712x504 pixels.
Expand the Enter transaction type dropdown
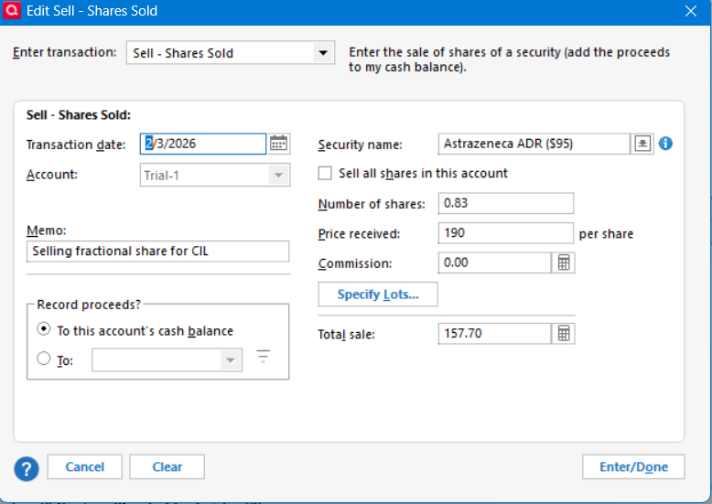323,53
